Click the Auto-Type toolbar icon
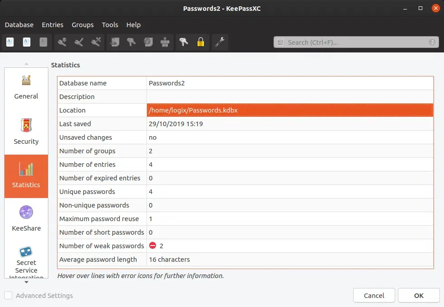The image size is (444, 307). [165, 42]
